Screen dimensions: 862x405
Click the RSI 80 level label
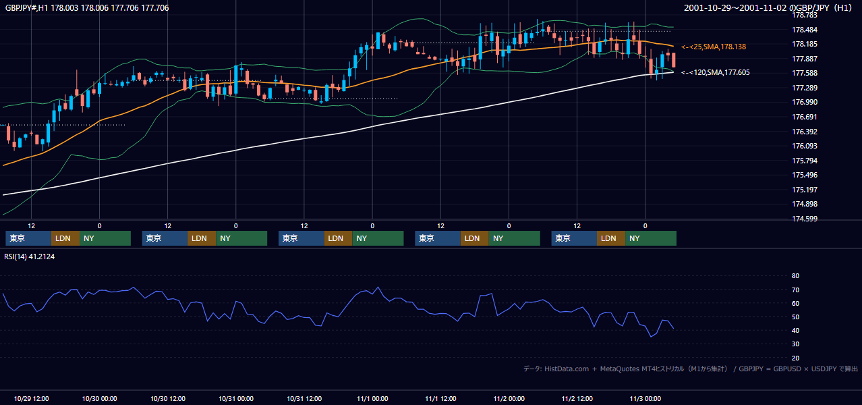795,276
